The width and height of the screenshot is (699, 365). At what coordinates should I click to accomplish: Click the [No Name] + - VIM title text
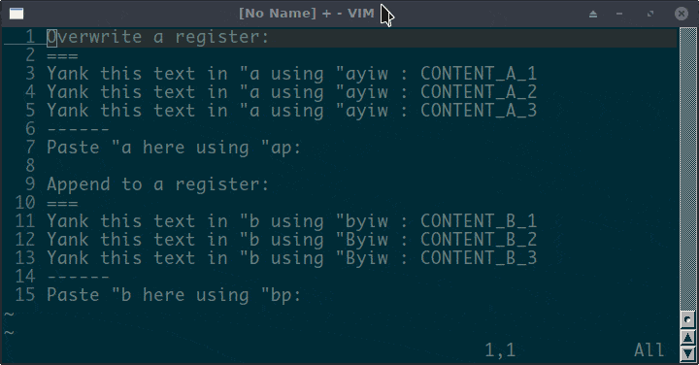tap(306, 14)
